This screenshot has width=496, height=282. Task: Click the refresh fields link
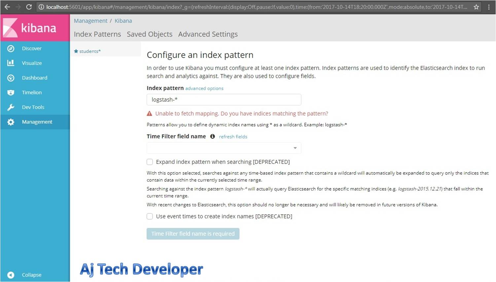click(x=233, y=137)
